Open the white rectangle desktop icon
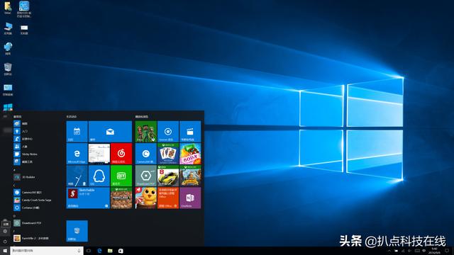This screenshot has height=255, width=454. click(24, 30)
